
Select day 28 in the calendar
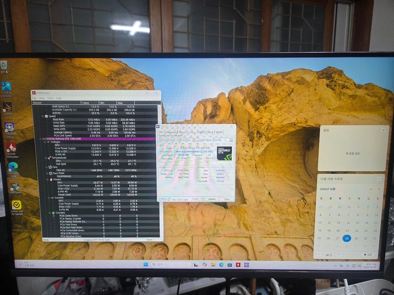pyautogui.click(x=347, y=238)
